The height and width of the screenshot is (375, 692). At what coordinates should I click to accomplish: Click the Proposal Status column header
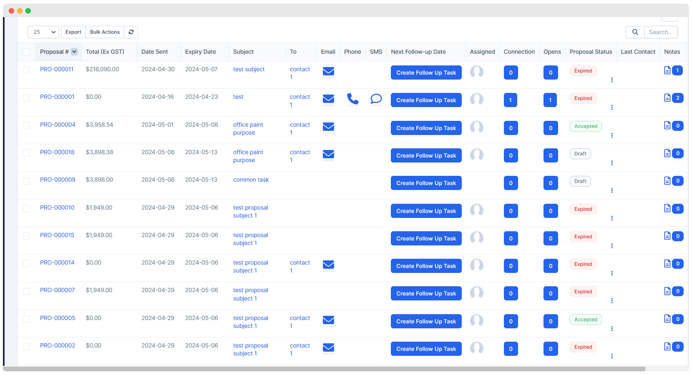591,52
